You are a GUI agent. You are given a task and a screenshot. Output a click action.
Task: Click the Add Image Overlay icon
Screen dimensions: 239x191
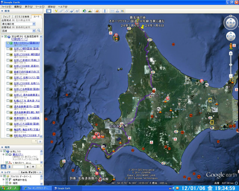pos(72,11)
